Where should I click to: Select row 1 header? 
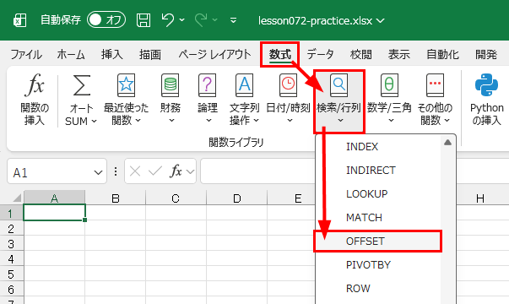11,213
